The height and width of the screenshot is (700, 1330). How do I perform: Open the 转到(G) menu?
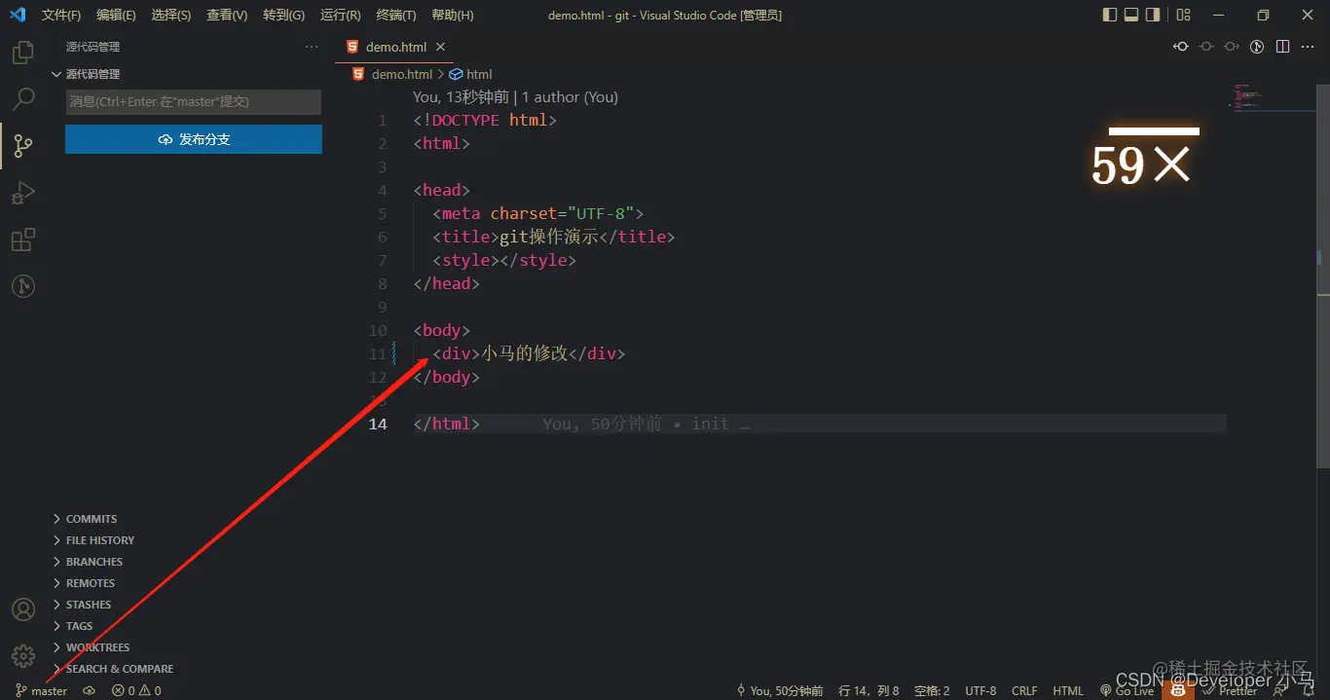point(283,16)
